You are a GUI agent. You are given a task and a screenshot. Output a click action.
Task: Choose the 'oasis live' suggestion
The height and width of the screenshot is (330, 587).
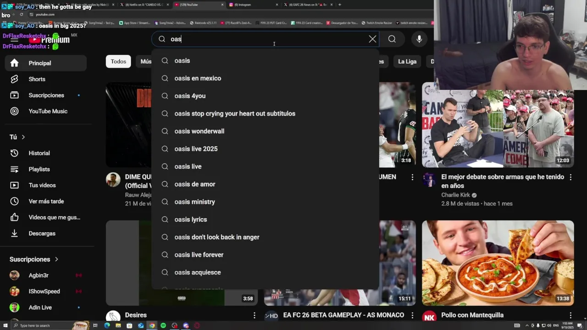coord(266,166)
